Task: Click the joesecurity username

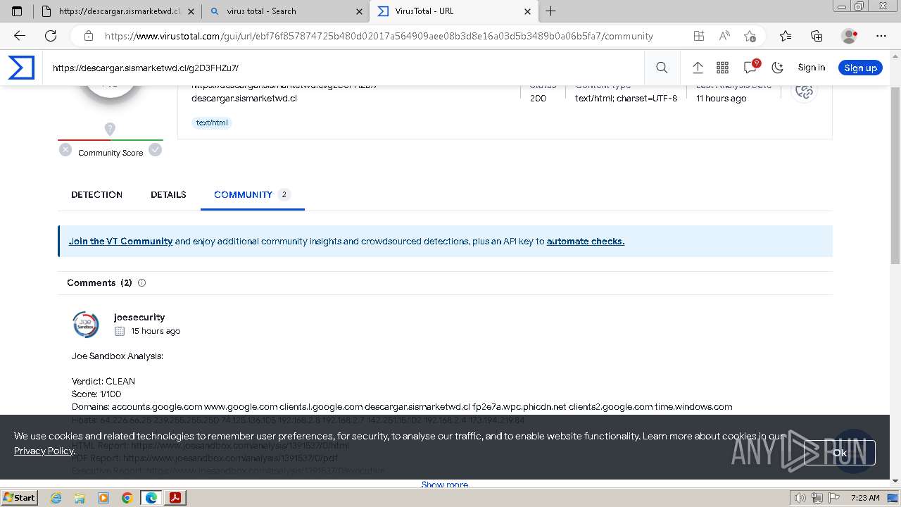Action: point(139,317)
